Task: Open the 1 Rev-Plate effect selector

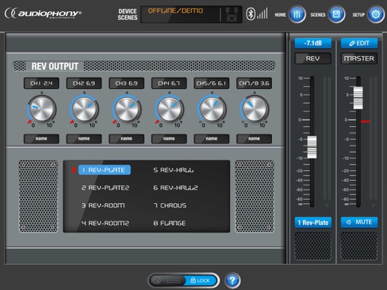Action: pyautogui.click(x=313, y=223)
